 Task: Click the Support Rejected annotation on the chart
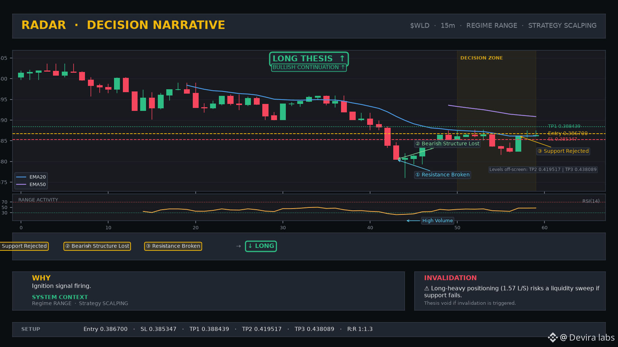[563, 151]
